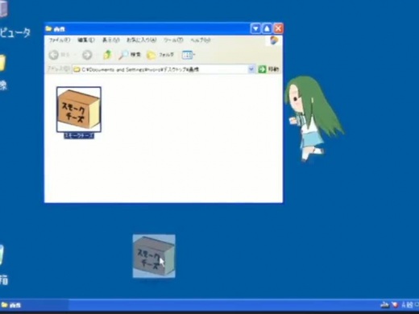Expand the address bar dropdown arrow
Viewport: 419px width, 314px height.
click(x=251, y=69)
